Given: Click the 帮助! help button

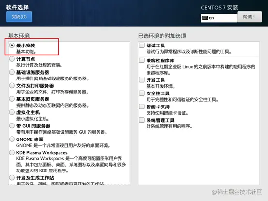Looking at the screenshot, I should [249, 17].
